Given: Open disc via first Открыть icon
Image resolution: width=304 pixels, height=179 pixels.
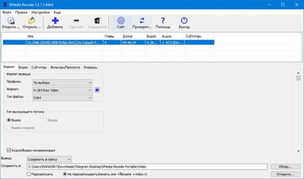Looking at the screenshot, I should 11,21.
